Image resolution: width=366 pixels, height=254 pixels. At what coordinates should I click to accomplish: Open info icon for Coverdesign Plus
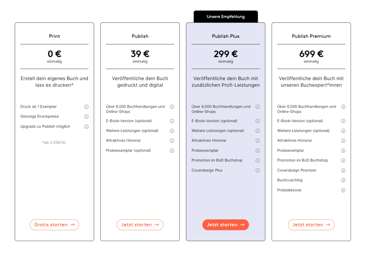pos(258,170)
